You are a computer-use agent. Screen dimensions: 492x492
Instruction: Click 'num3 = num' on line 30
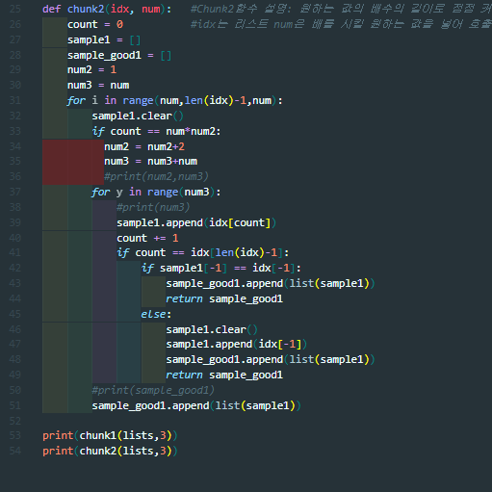[x=98, y=85]
